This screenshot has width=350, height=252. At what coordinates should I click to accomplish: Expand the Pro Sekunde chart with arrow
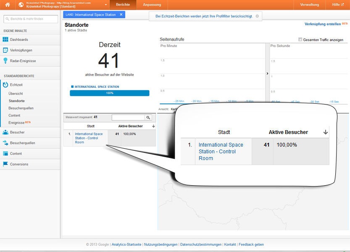click(267, 73)
